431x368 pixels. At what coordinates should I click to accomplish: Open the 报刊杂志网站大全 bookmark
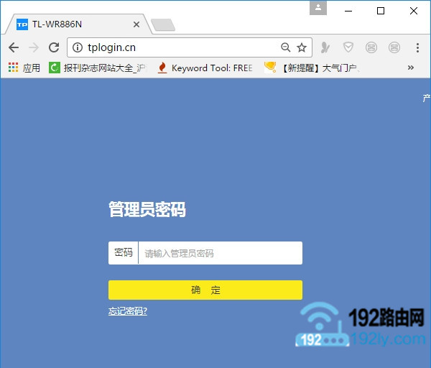98,68
